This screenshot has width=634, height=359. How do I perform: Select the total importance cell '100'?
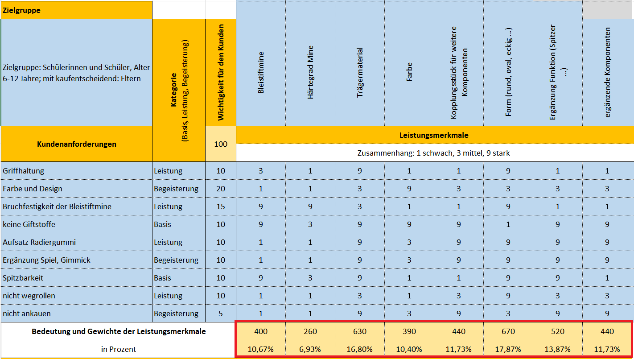pyautogui.click(x=221, y=144)
